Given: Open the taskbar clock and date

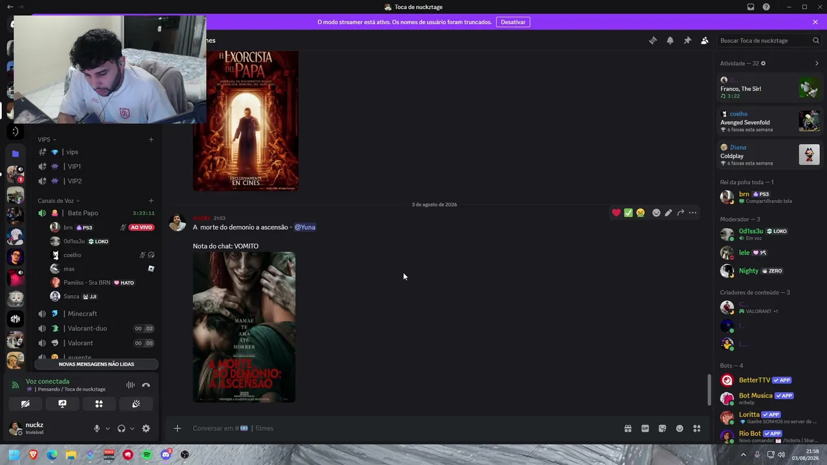Looking at the screenshot, I should (806, 455).
